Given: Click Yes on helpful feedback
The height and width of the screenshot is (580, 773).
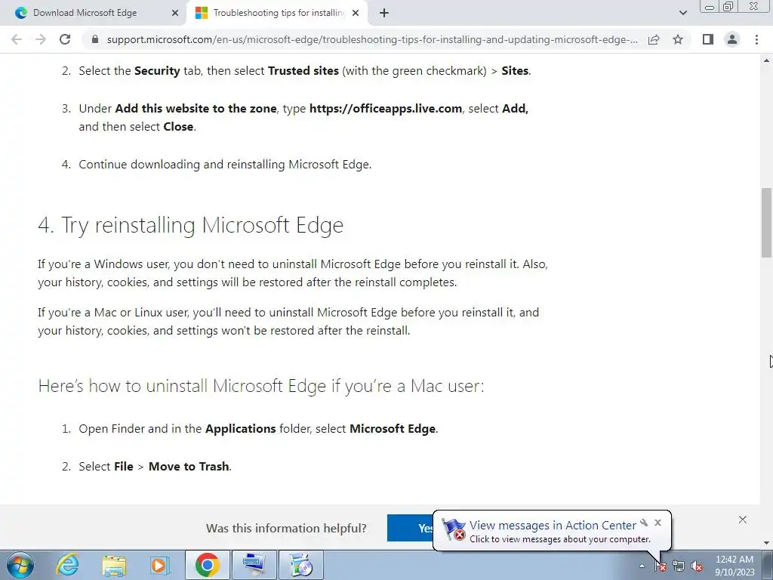Looking at the screenshot, I should coord(410,528).
